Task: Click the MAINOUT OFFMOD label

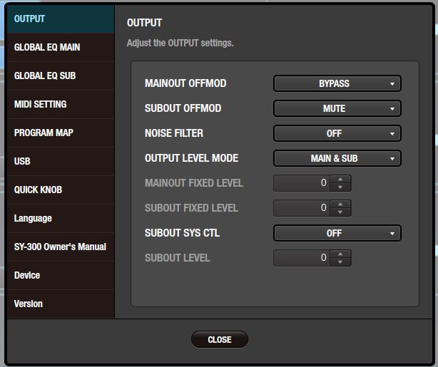Action: (x=185, y=83)
